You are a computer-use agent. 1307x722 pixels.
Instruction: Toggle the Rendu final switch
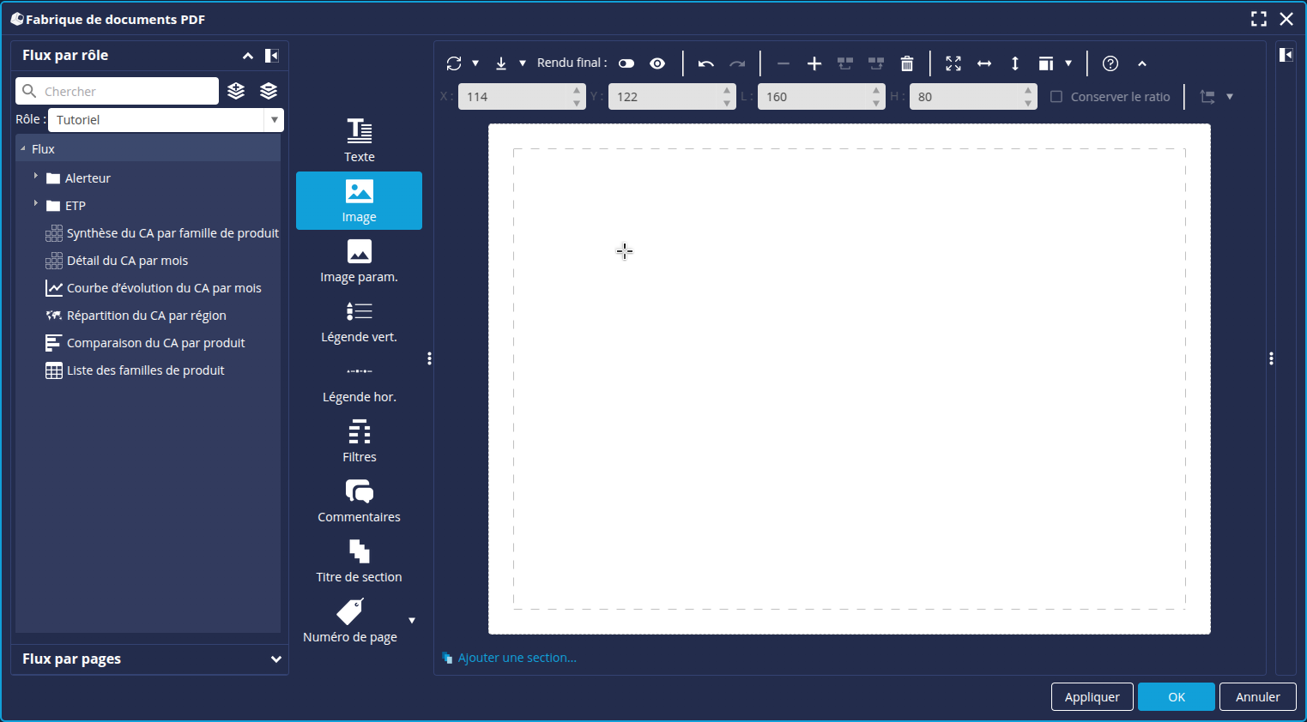626,63
